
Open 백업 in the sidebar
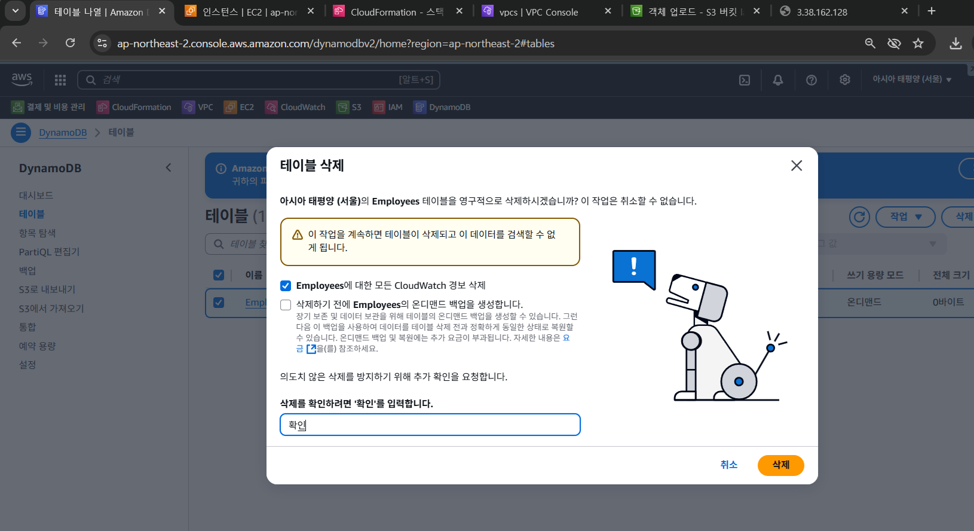pyautogui.click(x=27, y=271)
